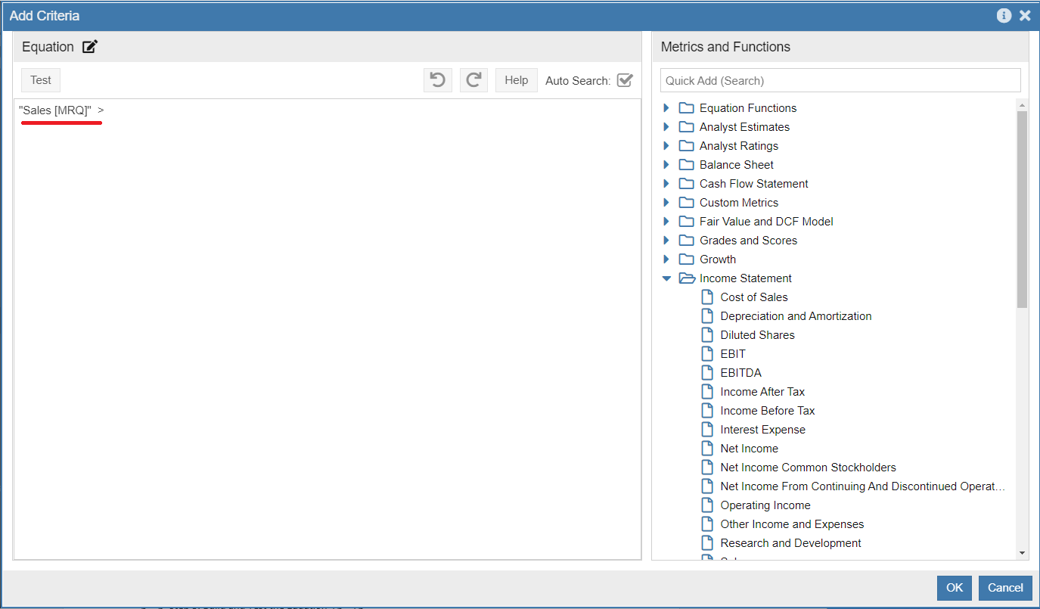Click the Net Income document icon
The width and height of the screenshot is (1040, 609).
[x=707, y=449]
